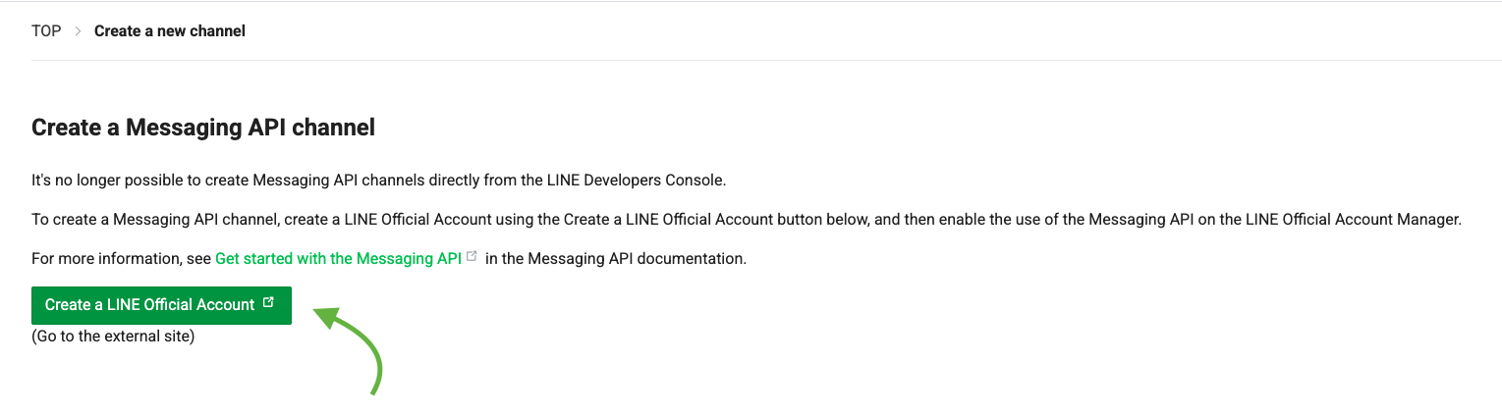Image resolution: width=1502 pixels, height=416 pixels.
Task: Click external-link icon inside the green button
Action: click(269, 304)
